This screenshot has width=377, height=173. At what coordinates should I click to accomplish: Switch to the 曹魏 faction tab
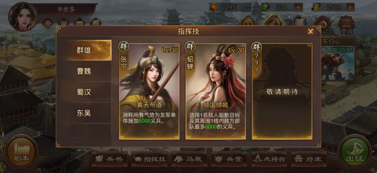tap(84, 71)
